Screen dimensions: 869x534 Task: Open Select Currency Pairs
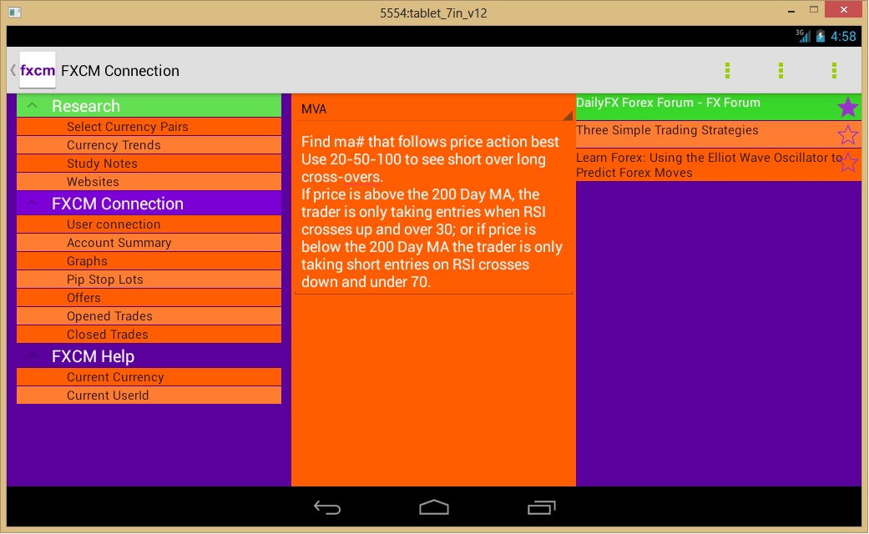(x=149, y=127)
